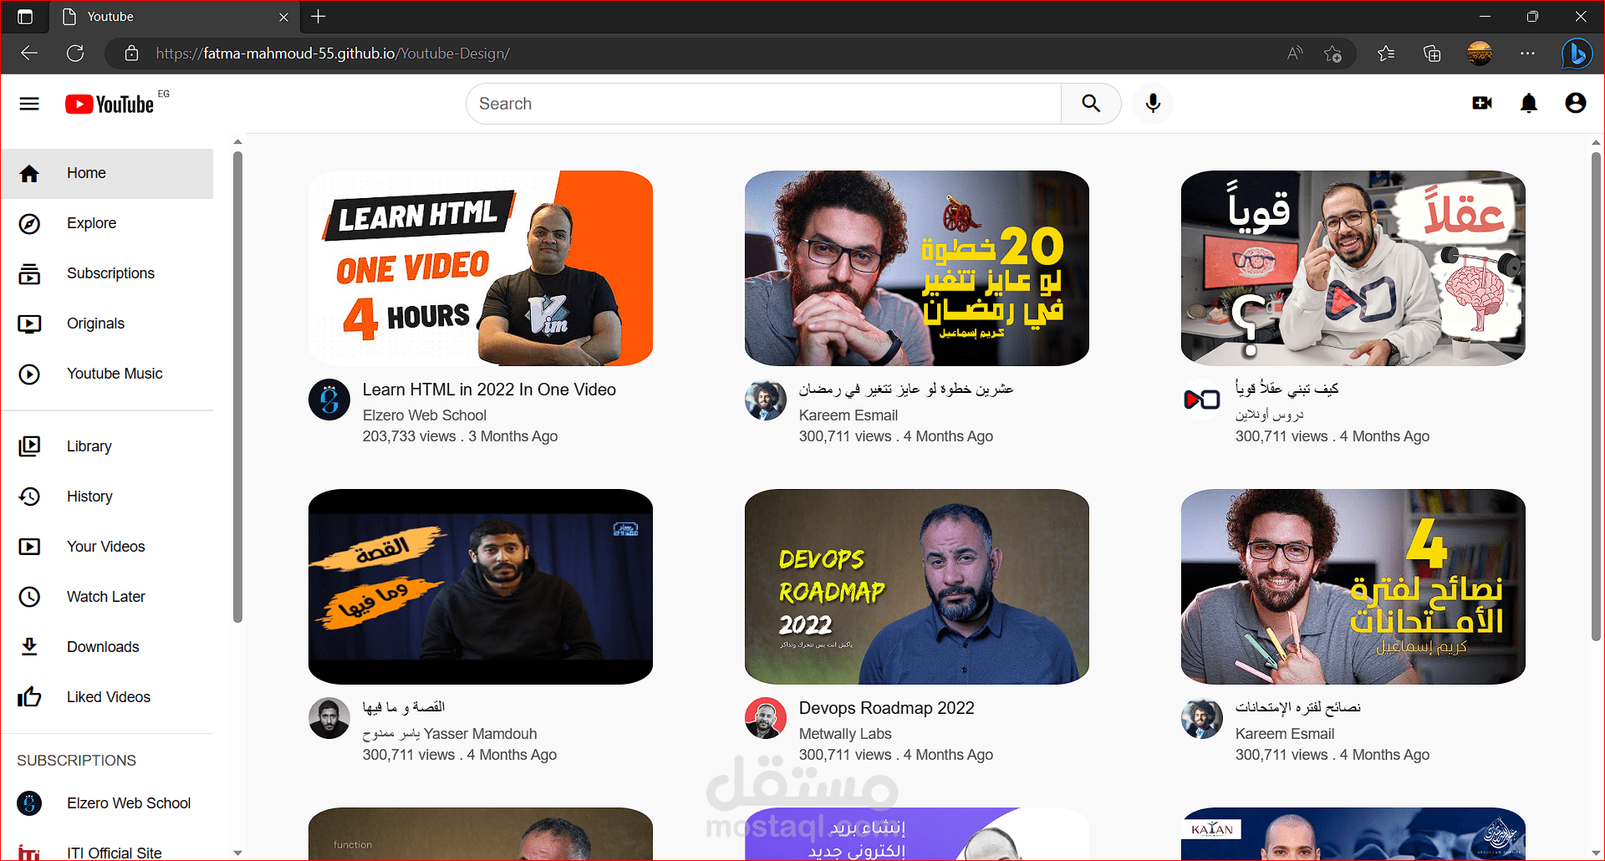Open a new browser tab
1605x861 pixels.
tap(318, 16)
